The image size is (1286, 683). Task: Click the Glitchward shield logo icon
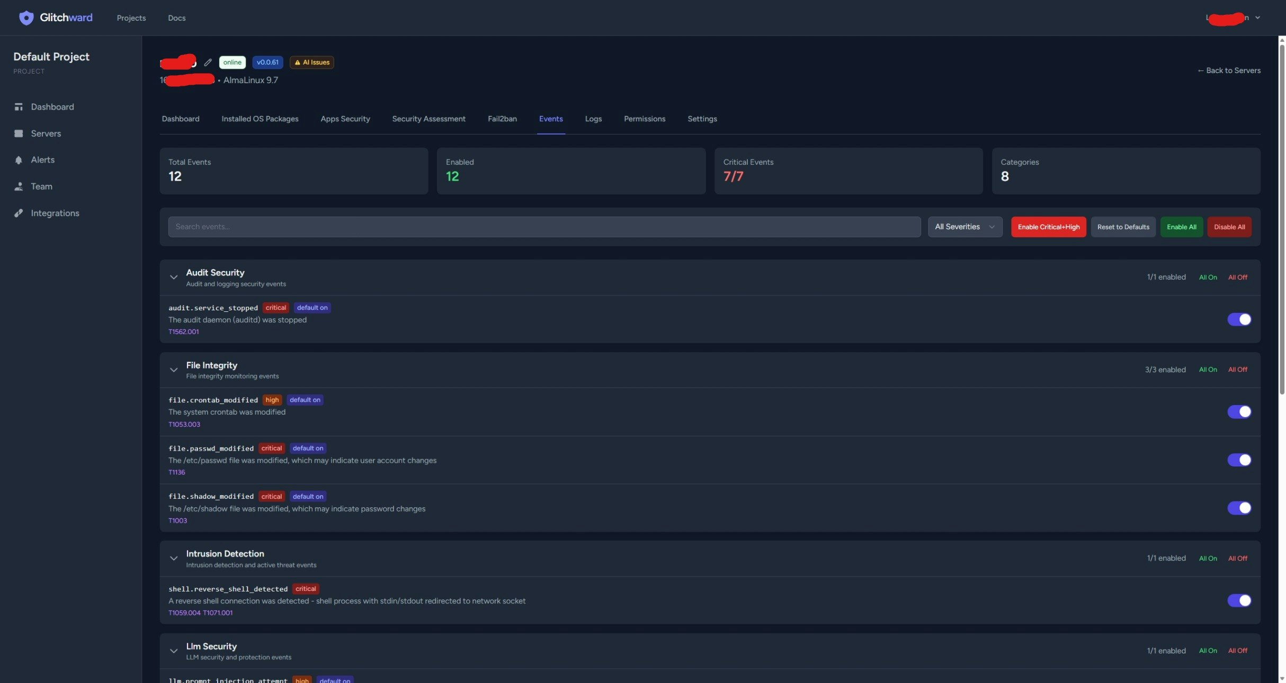[x=26, y=17]
